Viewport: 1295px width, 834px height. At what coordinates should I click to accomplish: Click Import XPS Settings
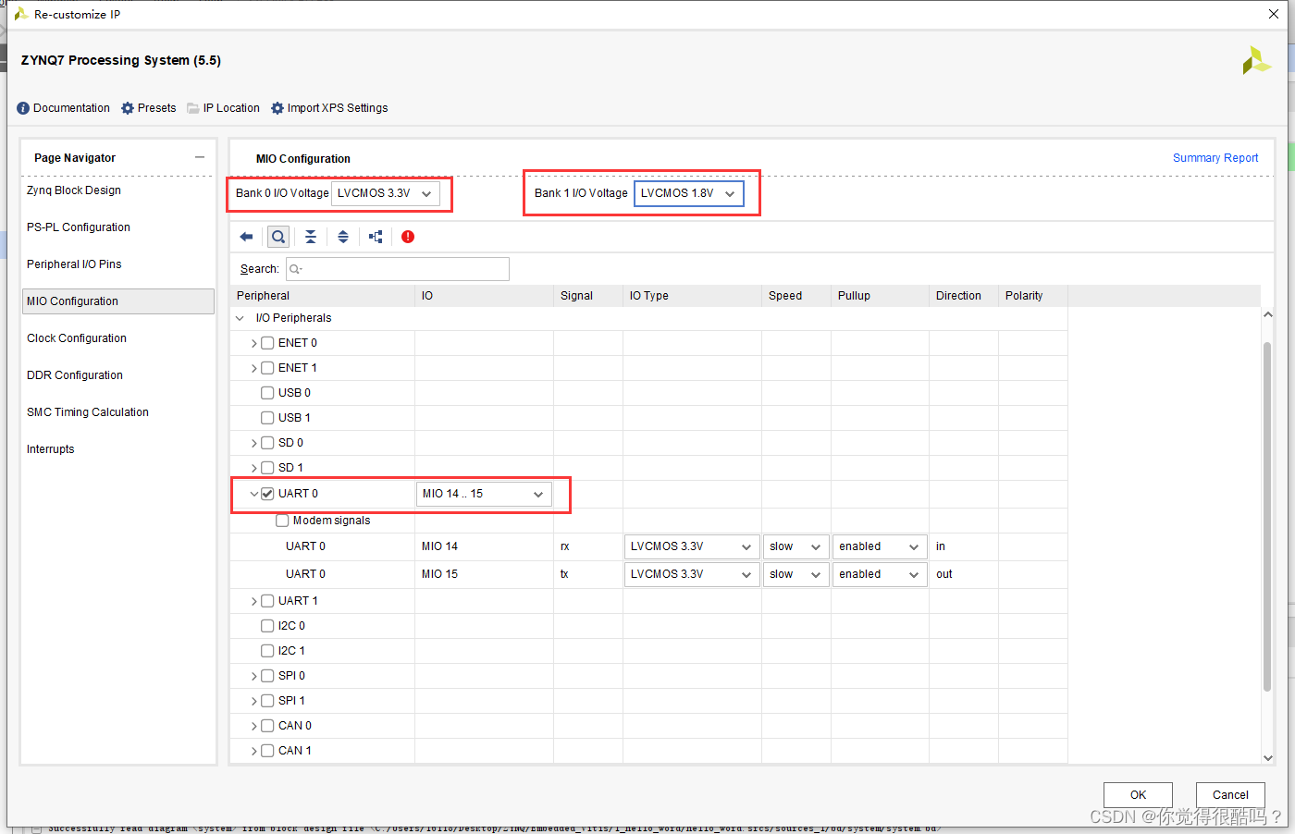click(329, 108)
